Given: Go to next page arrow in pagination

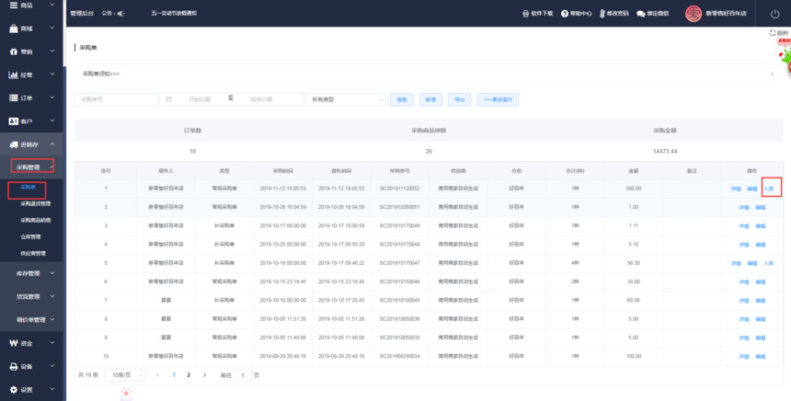Looking at the screenshot, I should point(205,375).
